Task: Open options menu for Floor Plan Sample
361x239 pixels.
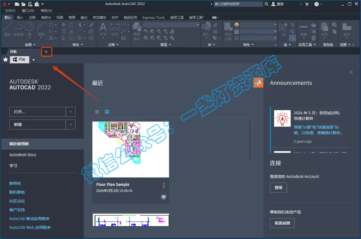Action: point(164,185)
